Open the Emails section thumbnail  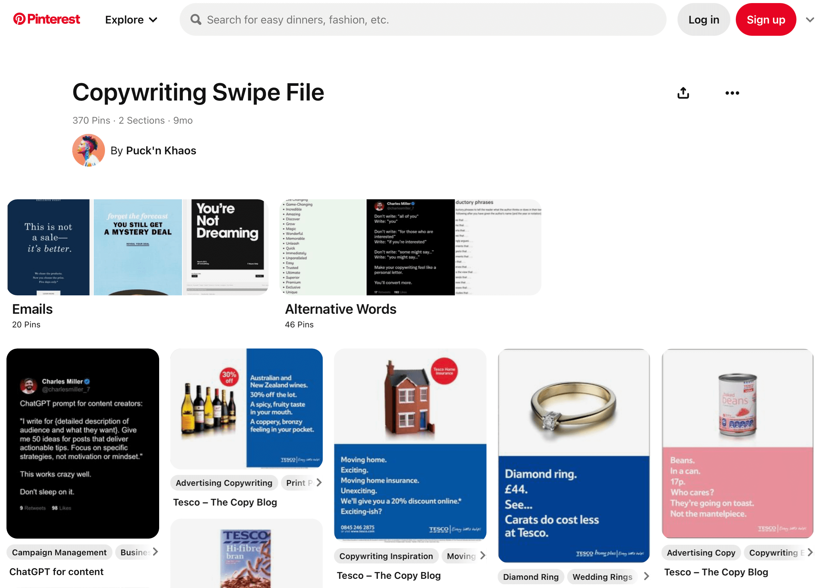(x=138, y=247)
